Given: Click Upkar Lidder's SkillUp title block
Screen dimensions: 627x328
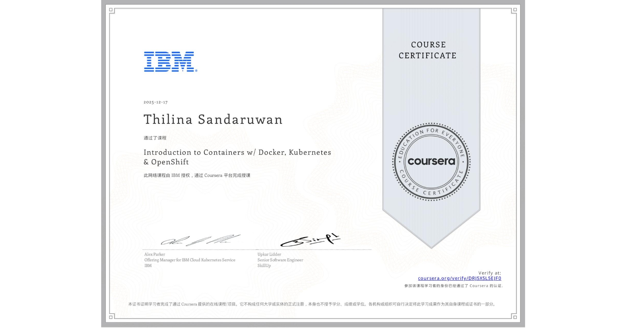Looking at the screenshot, I should click(280, 260).
